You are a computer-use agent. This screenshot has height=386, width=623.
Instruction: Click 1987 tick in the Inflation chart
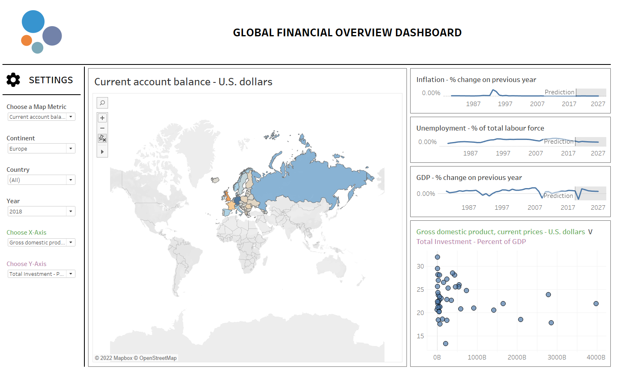pos(473,104)
